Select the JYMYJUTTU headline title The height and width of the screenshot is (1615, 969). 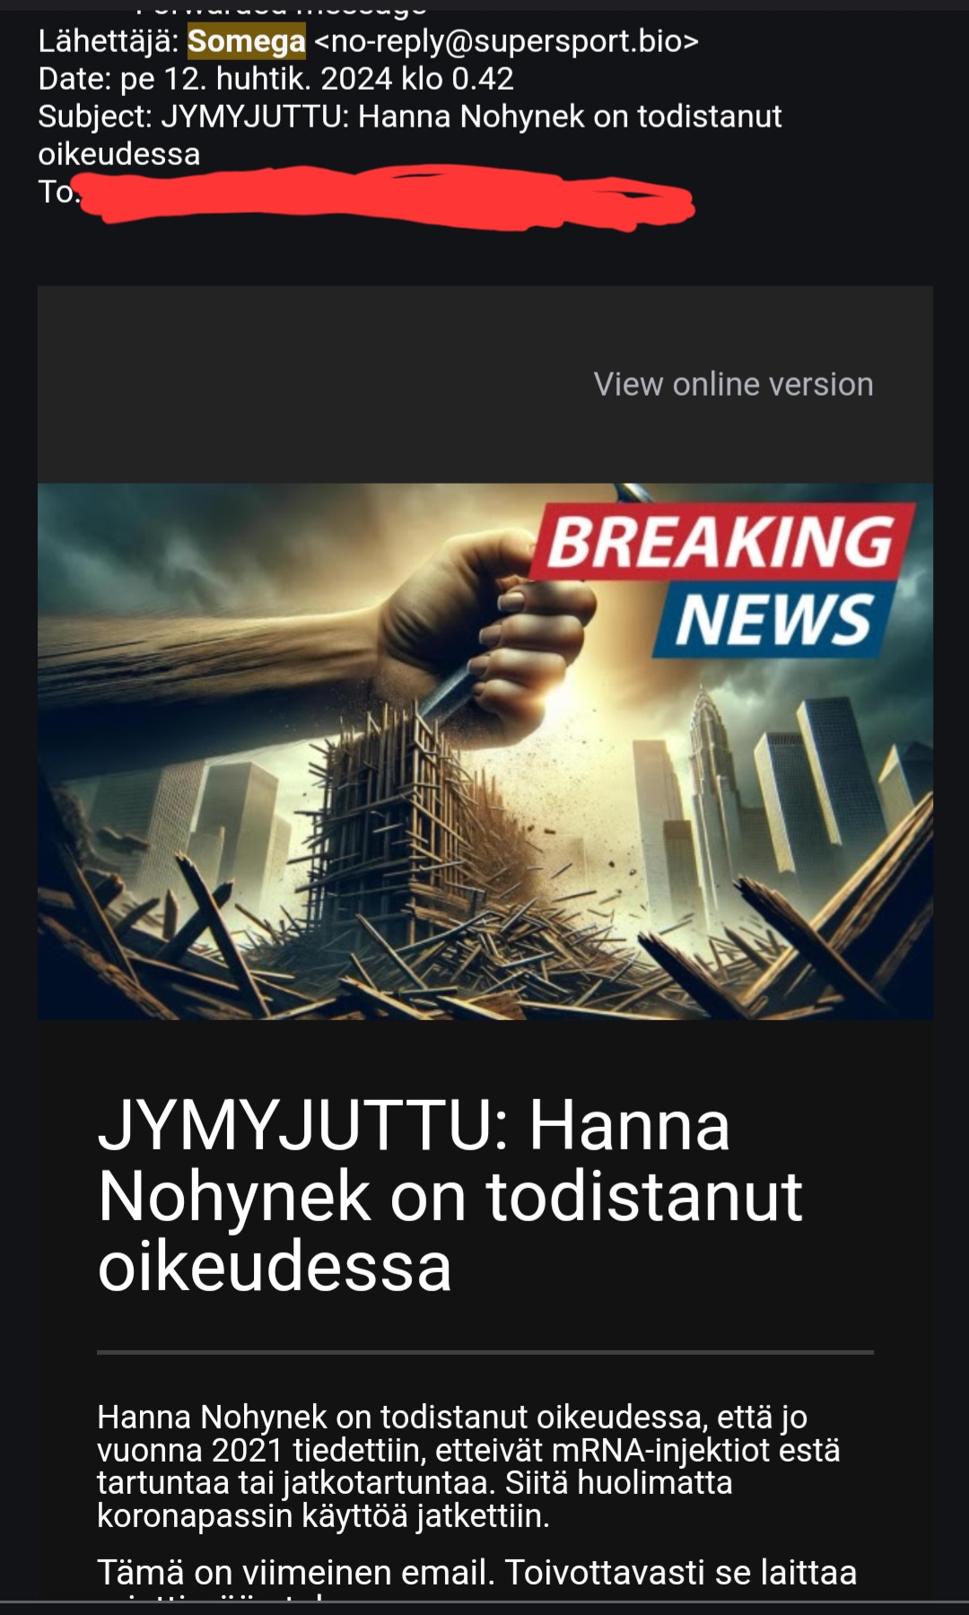coord(450,1195)
